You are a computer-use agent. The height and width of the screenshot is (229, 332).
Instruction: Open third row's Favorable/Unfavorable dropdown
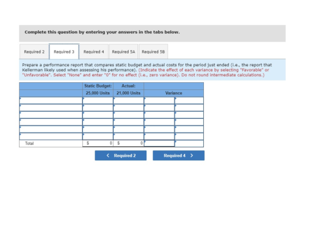[189, 115]
